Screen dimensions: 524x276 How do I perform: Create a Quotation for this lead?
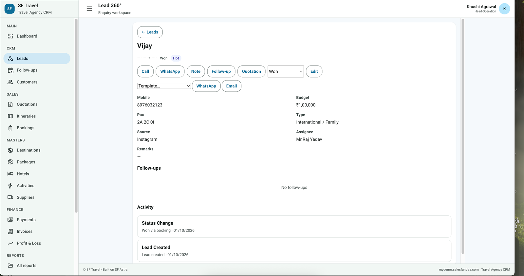pyautogui.click(x=252, y=71)
